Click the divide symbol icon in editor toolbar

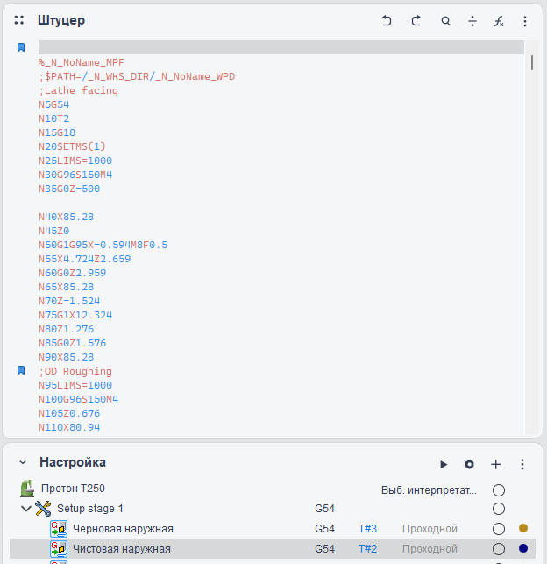(472, 21)
